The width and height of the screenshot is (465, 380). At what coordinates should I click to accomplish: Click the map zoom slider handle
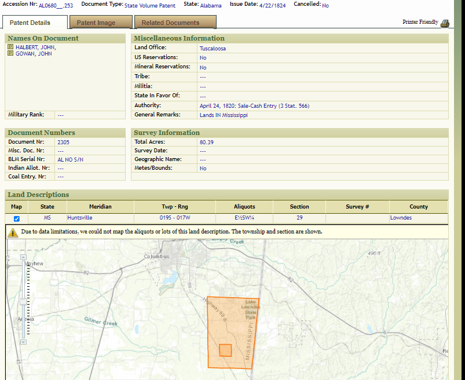point(23,301)
